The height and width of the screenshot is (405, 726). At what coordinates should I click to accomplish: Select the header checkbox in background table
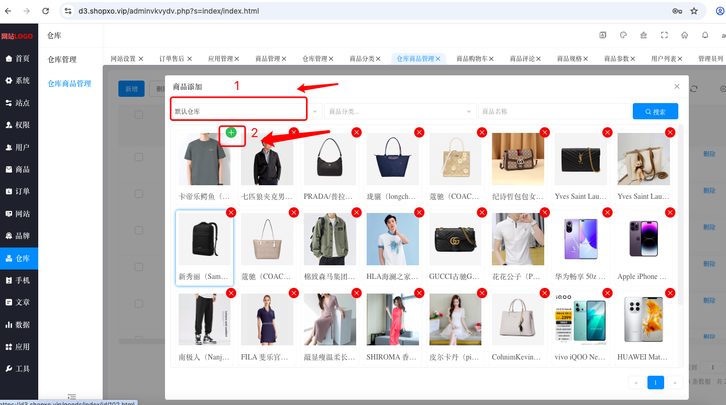coord(139,115)
